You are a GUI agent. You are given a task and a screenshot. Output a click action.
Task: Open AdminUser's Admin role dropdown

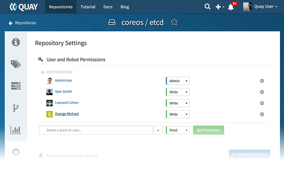(x=178, y=81)
